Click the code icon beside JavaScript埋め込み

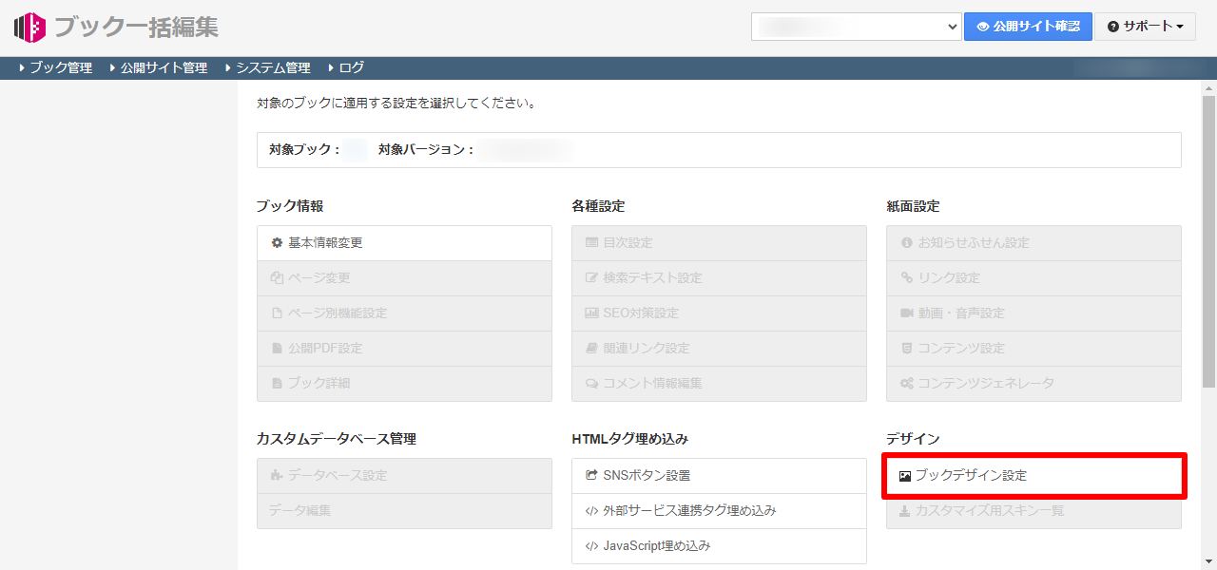tap(591, 546)
